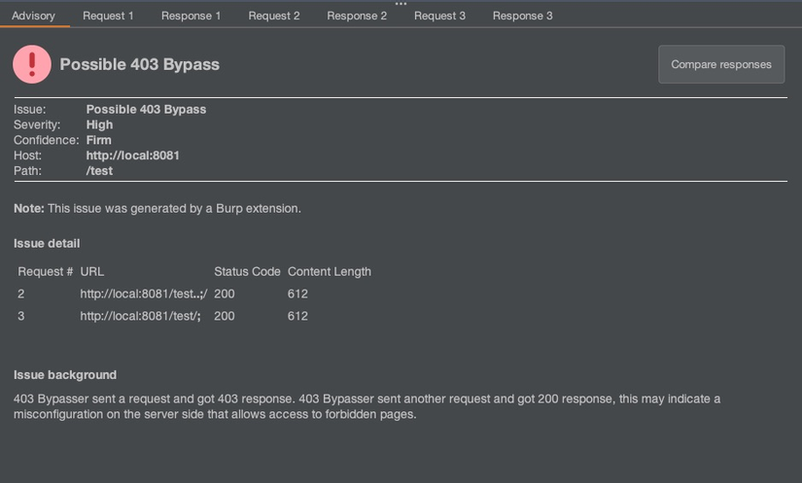The height and width of the screenshot is (483, 802).
Task: Click the /test path value
Action: (99, 171)
